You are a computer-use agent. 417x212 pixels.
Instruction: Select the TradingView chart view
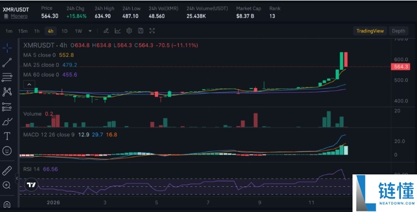[370, 31]
